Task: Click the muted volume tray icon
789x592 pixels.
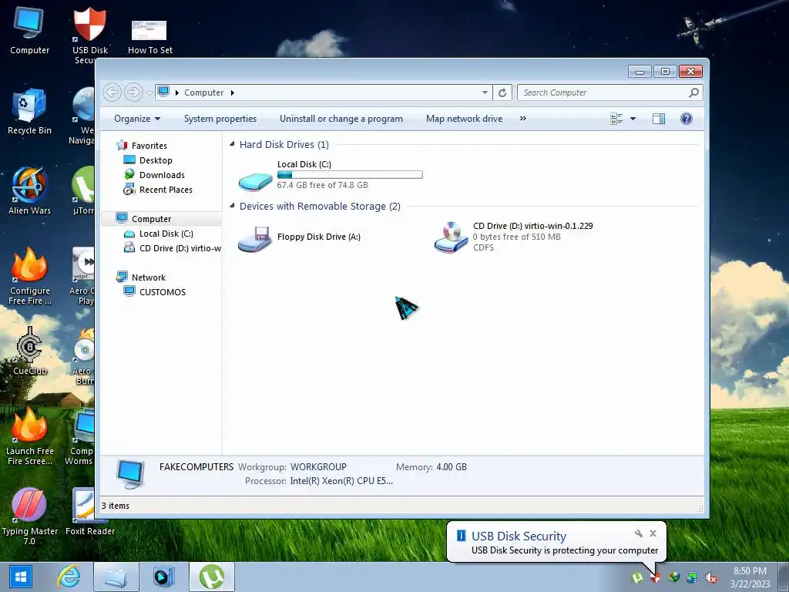Action: [x=711, y=578]
